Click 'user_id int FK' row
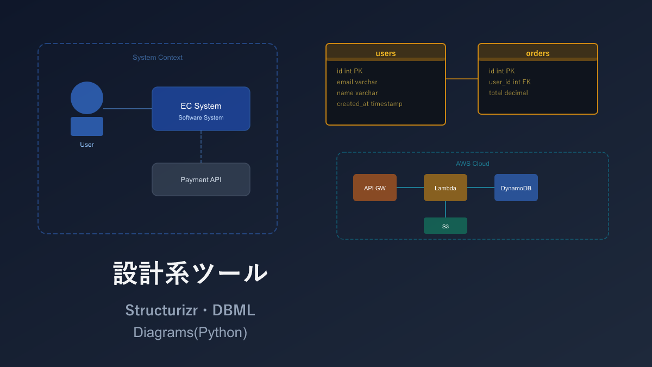 510,82
